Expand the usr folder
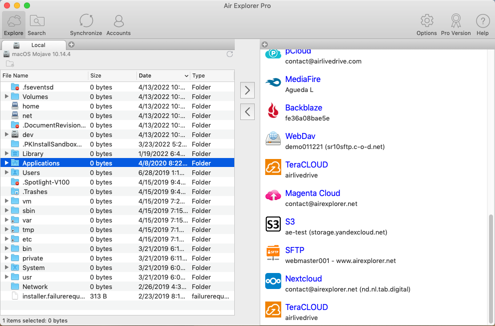The height and width of the screenshot is (326, 495). (6, 276)
